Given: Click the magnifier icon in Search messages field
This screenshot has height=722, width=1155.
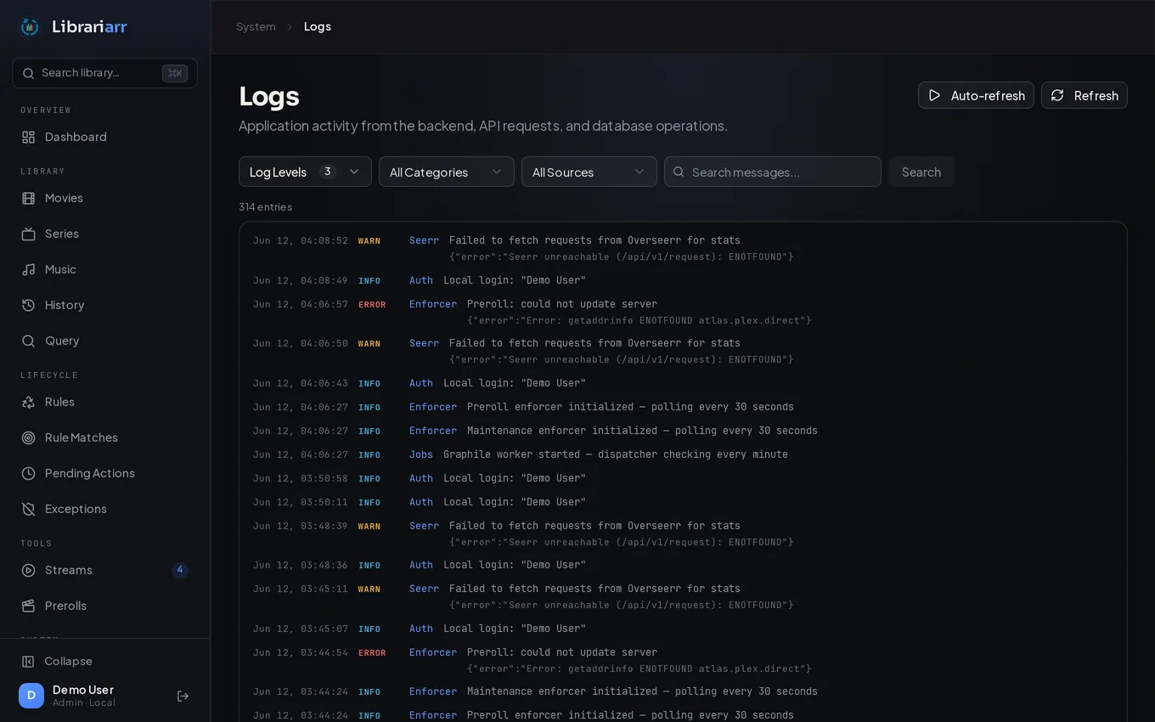Looking at the screenshot, I should (679, 172).
